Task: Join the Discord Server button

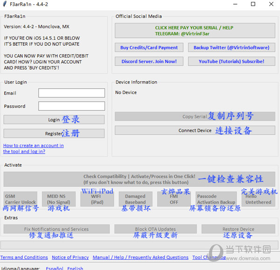Action: 149,61
